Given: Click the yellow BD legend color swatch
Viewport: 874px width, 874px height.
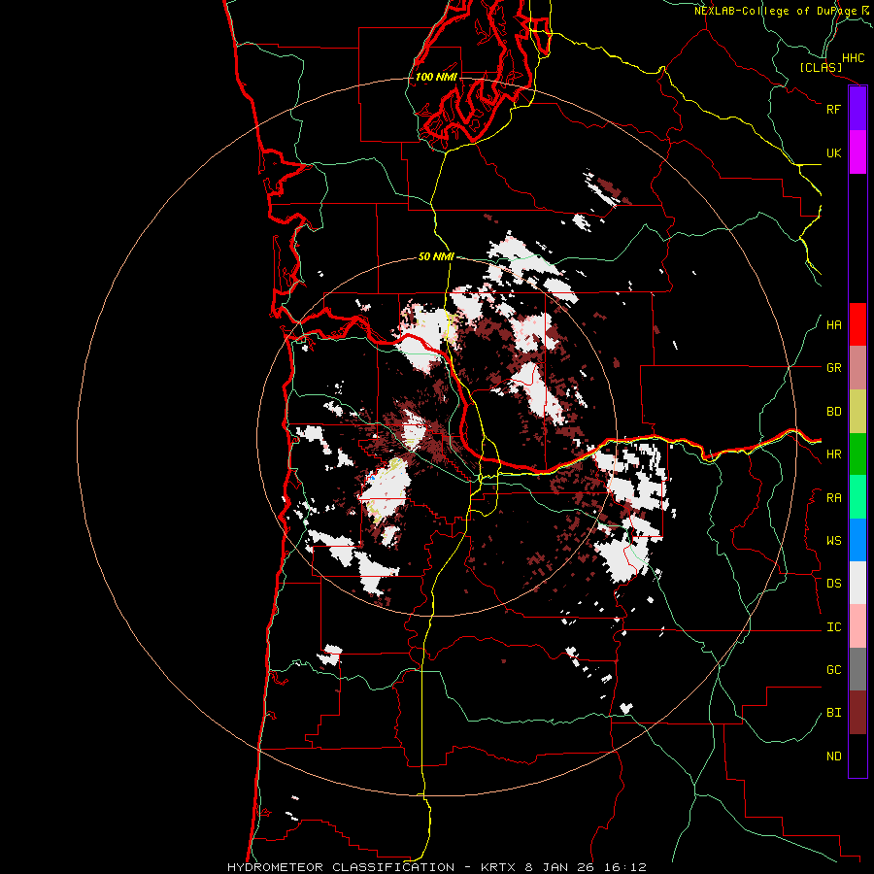Looking at the screenshot, I should 857,412.
